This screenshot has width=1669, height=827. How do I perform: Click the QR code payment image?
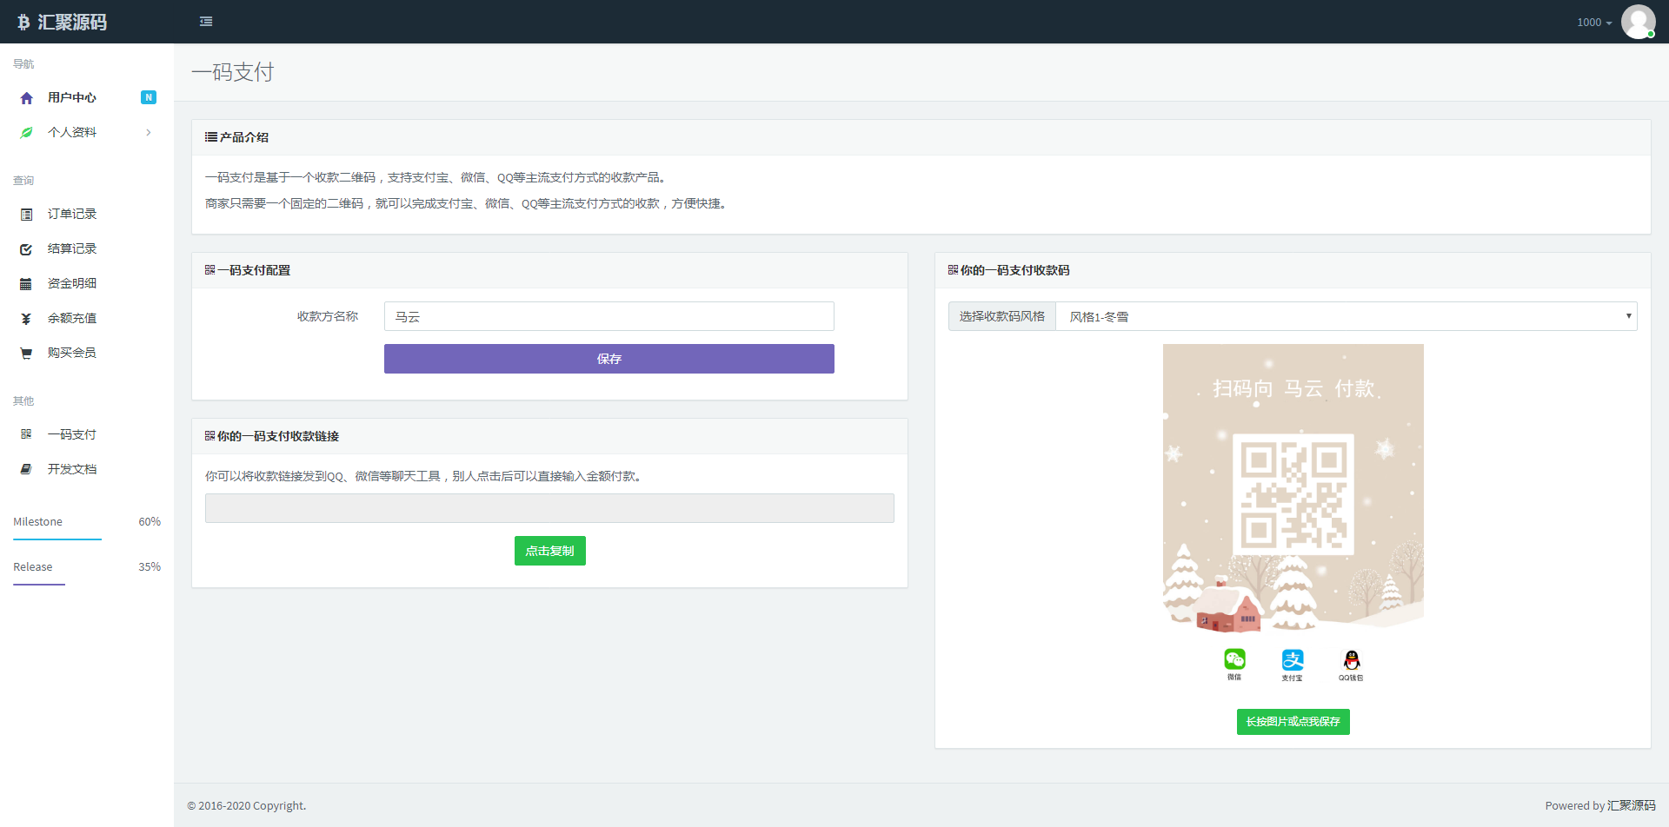1293,495
